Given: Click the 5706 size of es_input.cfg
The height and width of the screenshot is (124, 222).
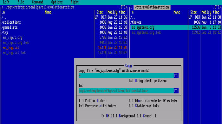Looking at the screenshot, I should pos(103,38).
